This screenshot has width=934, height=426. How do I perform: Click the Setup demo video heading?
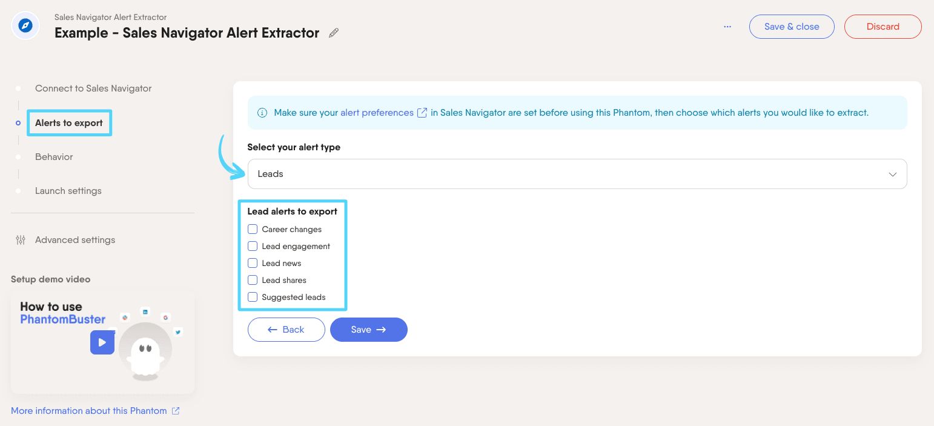[x=50, y=279]
